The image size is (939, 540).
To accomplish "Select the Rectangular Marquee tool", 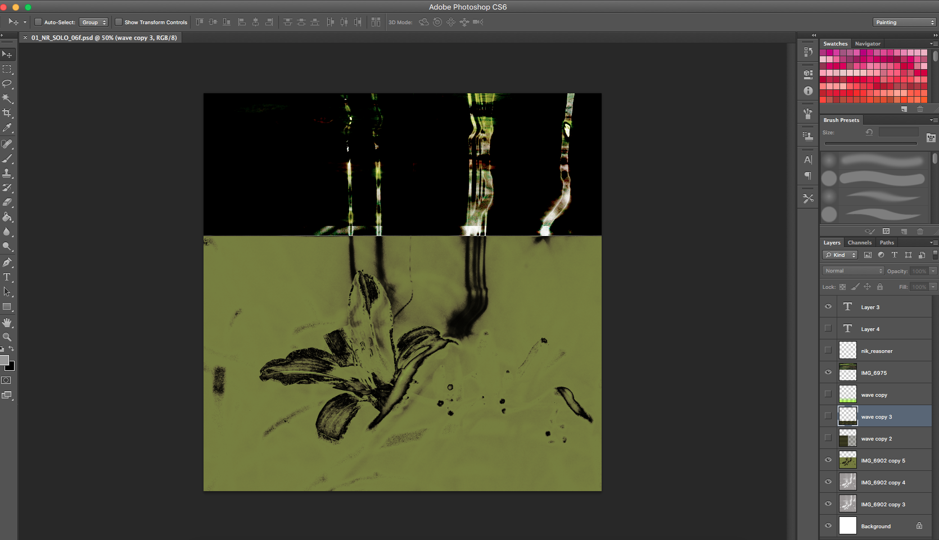I will pyautogui.click(x=7, y=69).
